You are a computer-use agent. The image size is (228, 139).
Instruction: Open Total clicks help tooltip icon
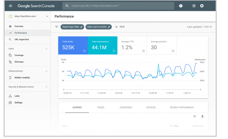[84, 51]
